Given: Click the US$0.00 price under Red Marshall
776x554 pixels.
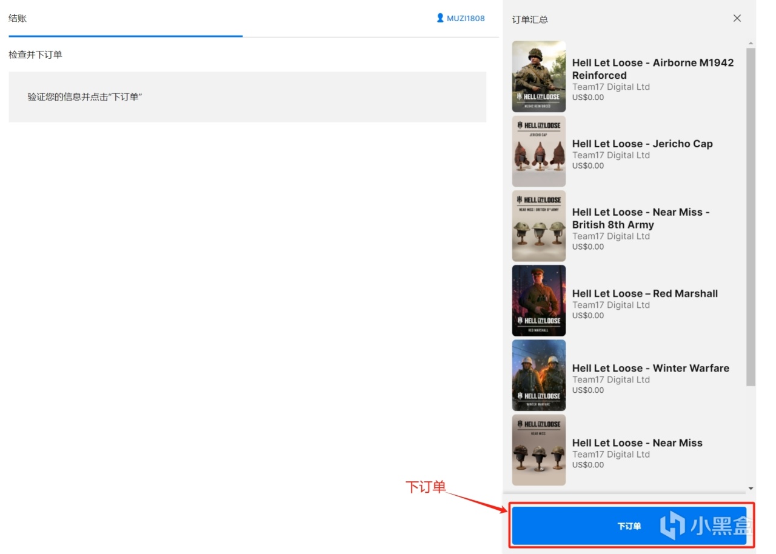Looking at the screenshot, I should click(x=588, y=315).
